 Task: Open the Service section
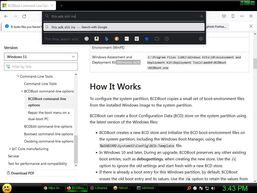(x=14, y=156)
